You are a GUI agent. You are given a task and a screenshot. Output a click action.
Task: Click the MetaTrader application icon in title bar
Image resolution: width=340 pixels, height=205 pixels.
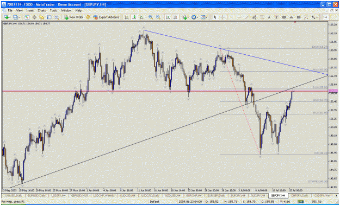coord(4,4)
